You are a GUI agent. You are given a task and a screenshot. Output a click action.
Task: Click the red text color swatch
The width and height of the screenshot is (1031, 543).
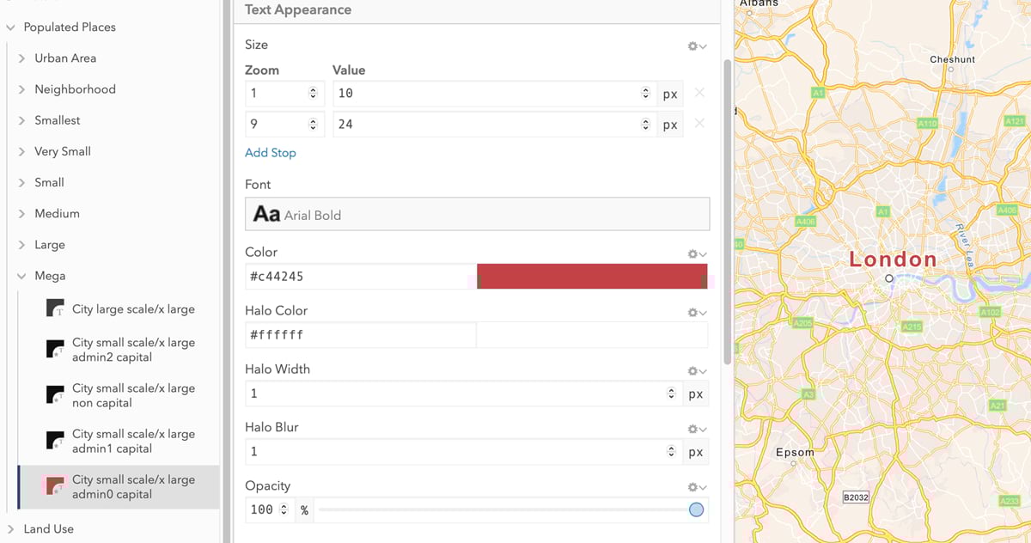tap(591, 277)
